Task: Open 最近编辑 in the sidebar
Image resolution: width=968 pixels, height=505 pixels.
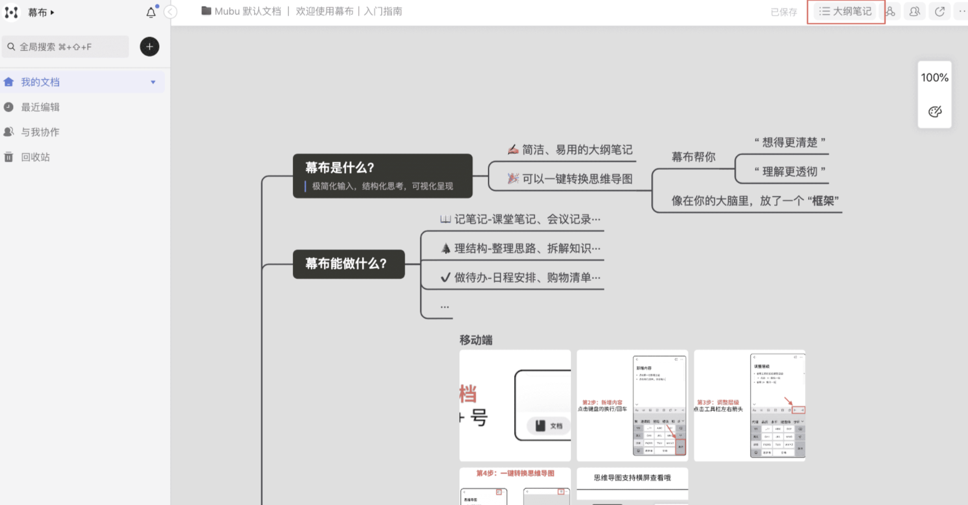Action: click(x=41, y=107)
